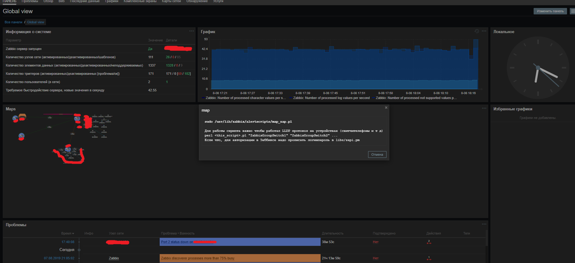Open the Maps widget's three-dot menu
This screenshot has height=263, width=575.
click(x=484, y=108)
